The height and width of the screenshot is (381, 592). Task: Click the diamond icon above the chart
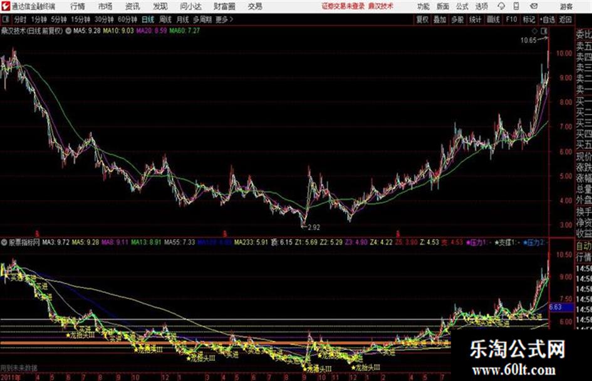[x=534, y=31]
